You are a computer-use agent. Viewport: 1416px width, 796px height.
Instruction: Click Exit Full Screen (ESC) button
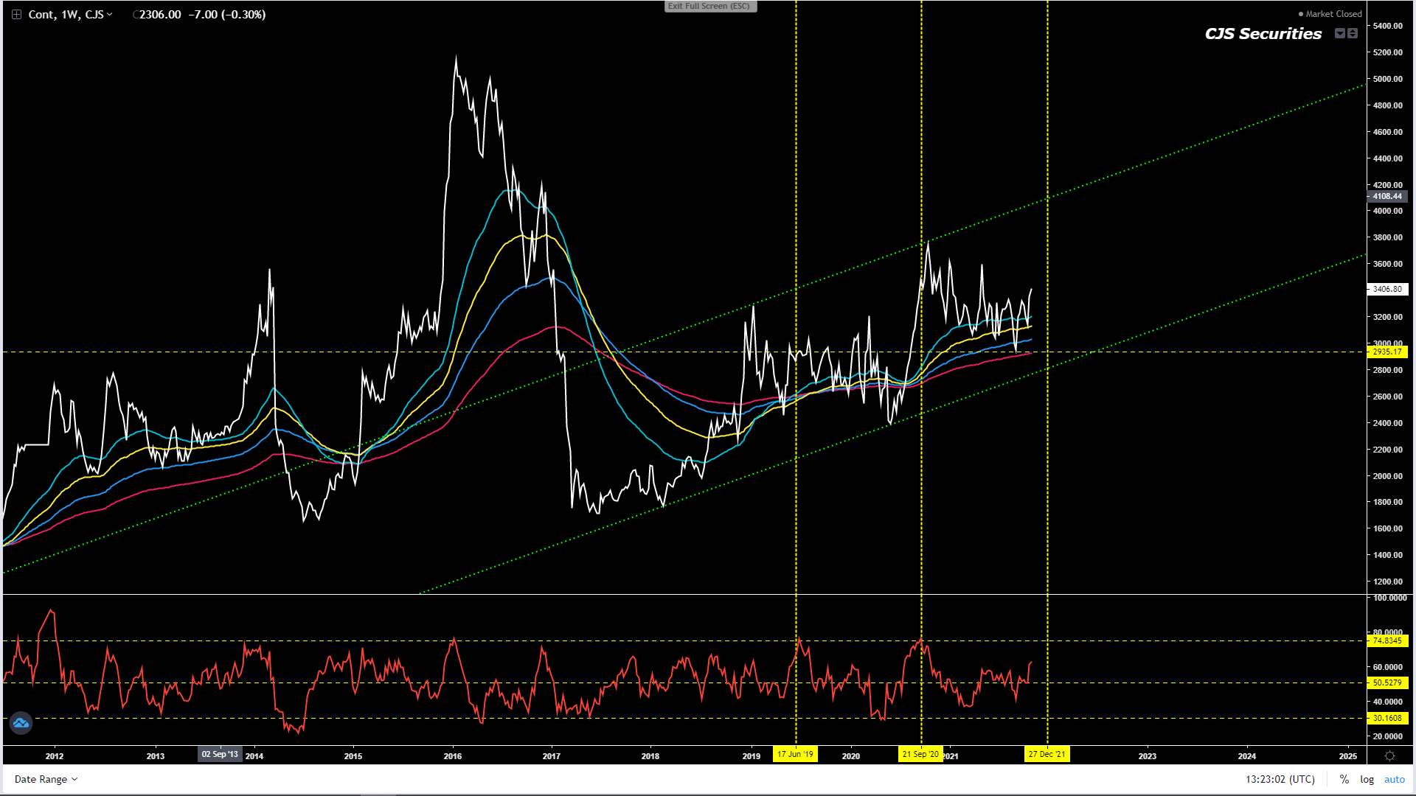[709, 6]
